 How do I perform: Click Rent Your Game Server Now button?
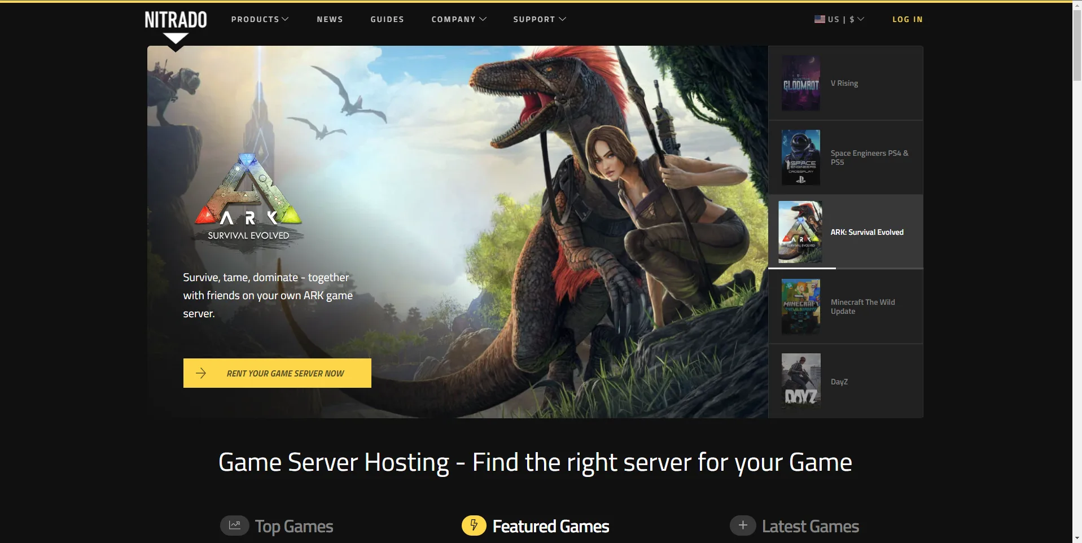coord(277,373)
